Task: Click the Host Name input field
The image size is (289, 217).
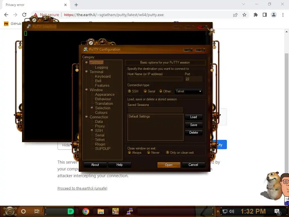Action: 156,79
